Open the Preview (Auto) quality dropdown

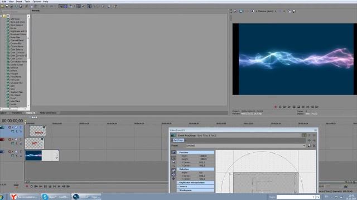(267, 11)
